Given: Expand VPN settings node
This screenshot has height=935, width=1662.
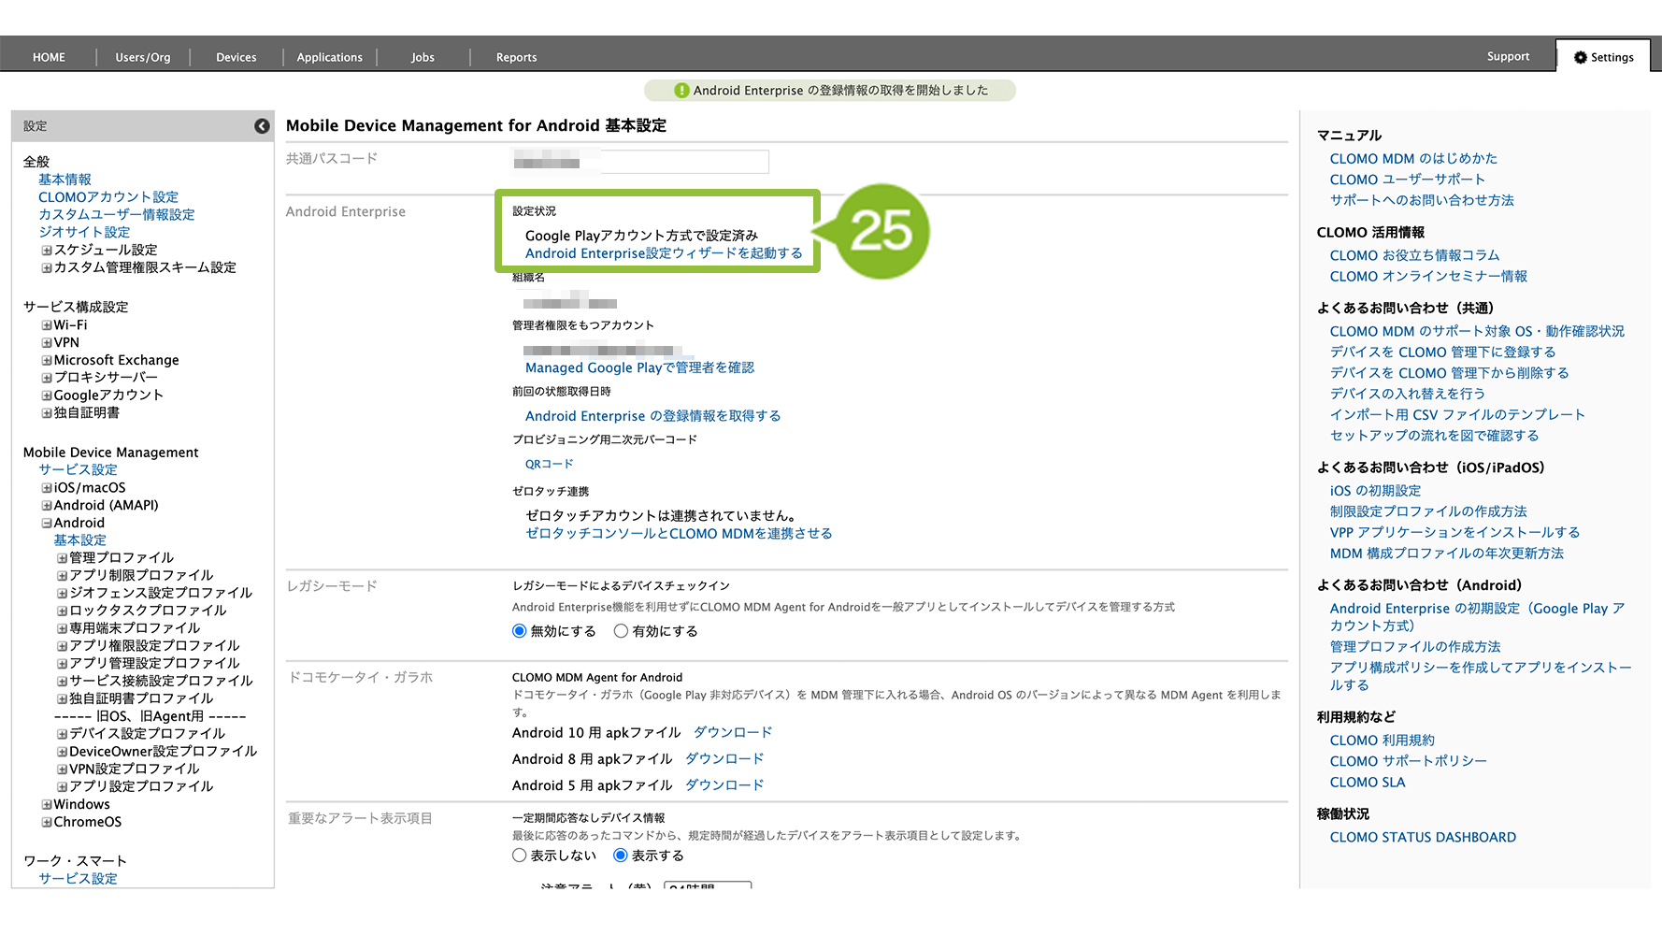Looking at the screenshot, I should (x=47, y=343).
